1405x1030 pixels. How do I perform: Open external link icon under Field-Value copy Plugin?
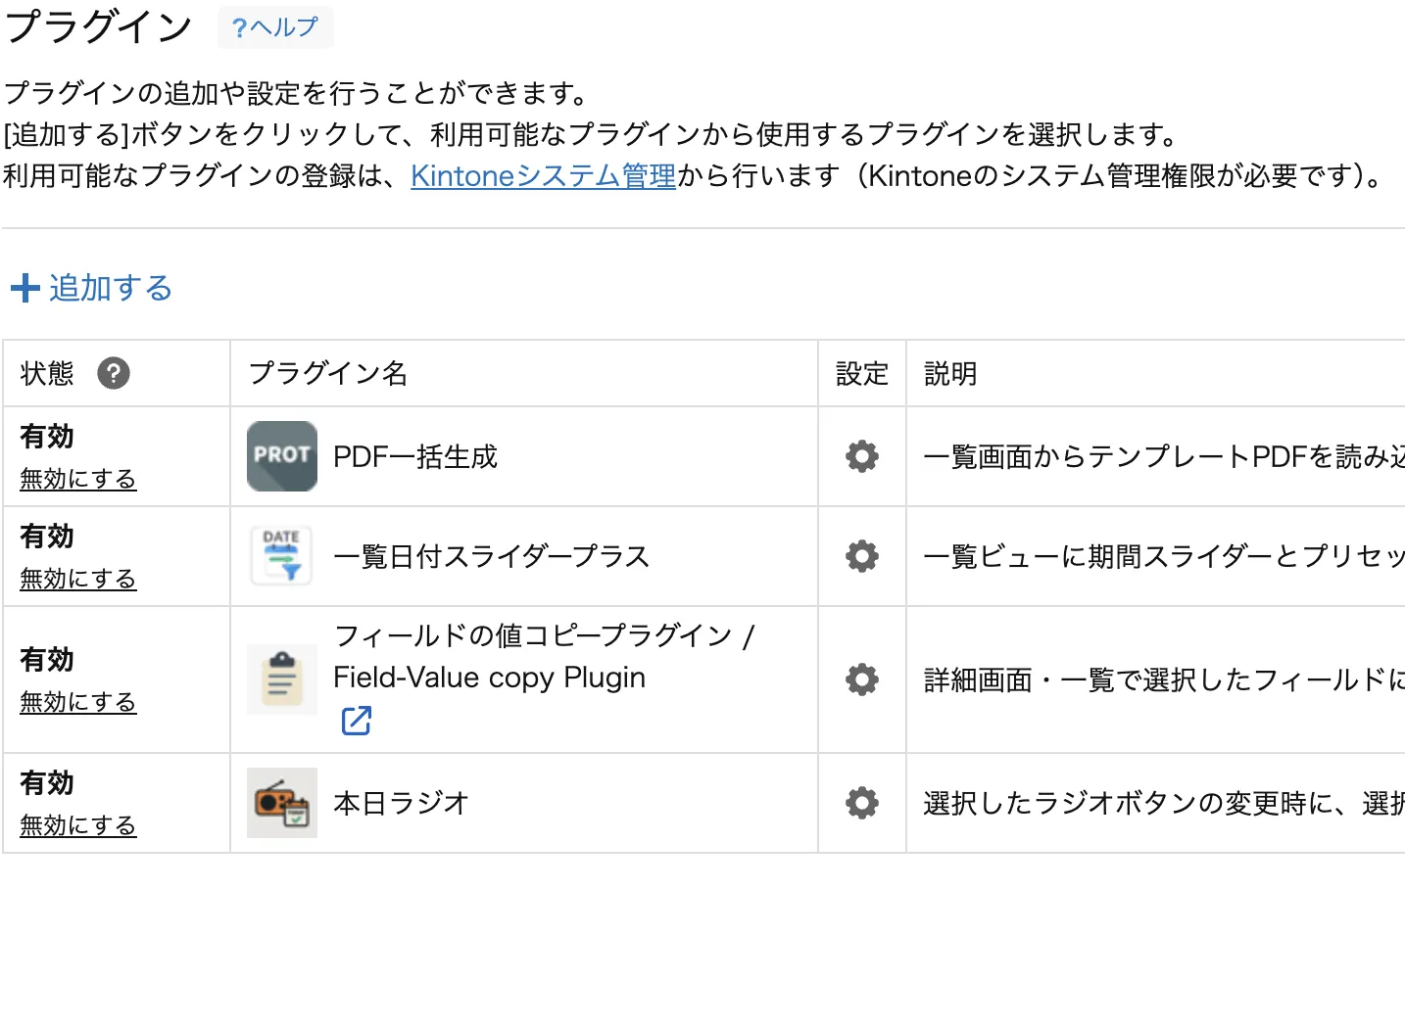coord(356,721)
